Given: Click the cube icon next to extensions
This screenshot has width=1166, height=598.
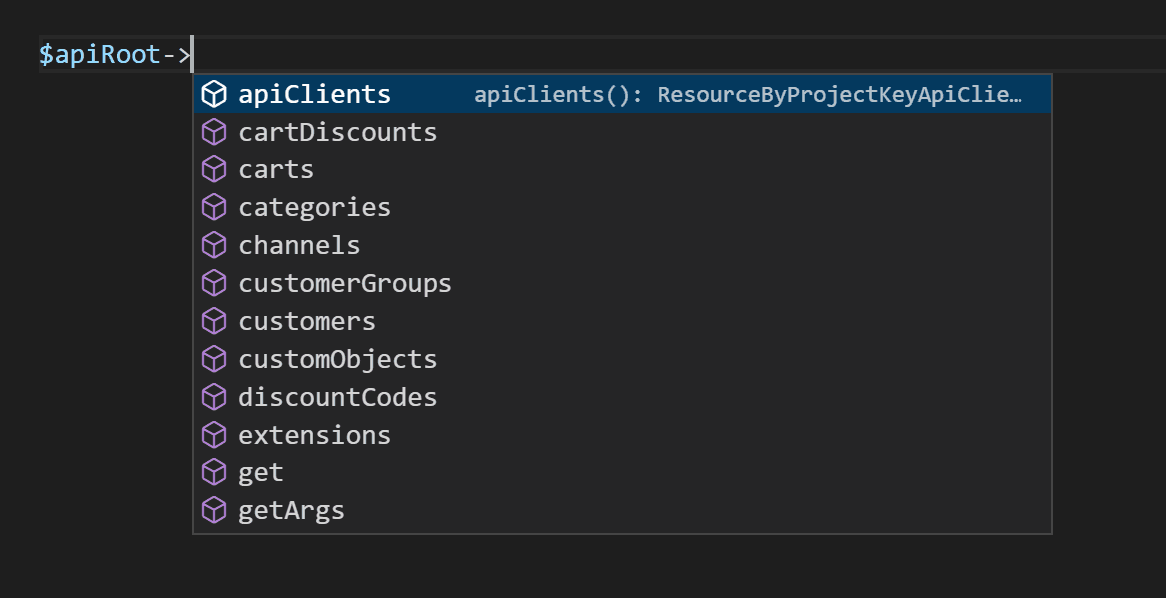Looking at the screenshot, I should (214, 435).
